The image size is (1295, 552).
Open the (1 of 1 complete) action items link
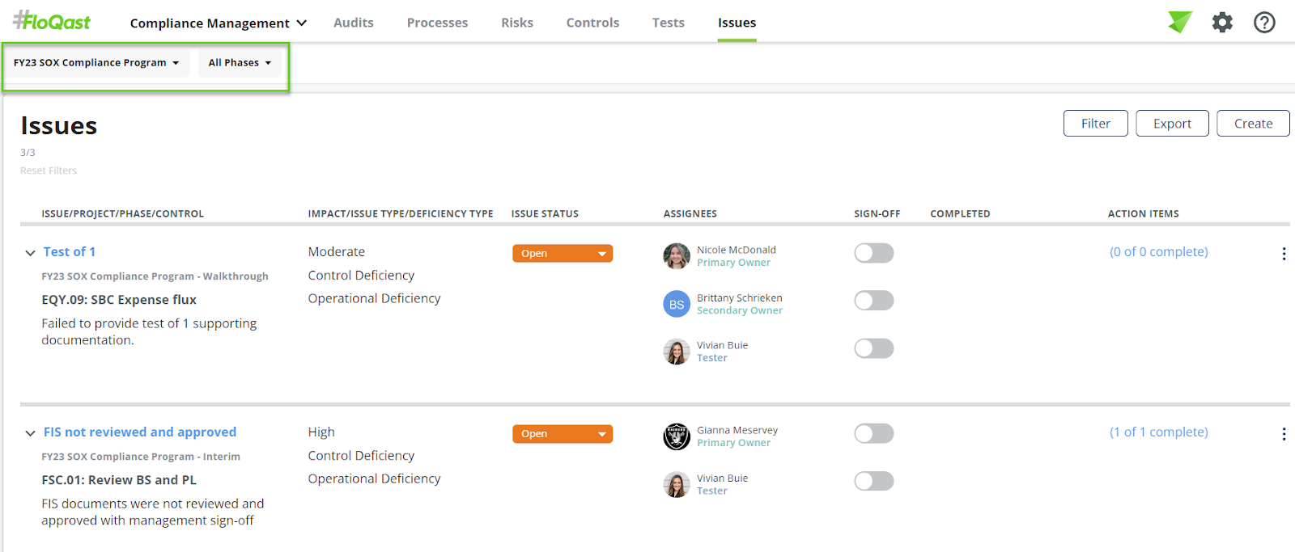1158,432
